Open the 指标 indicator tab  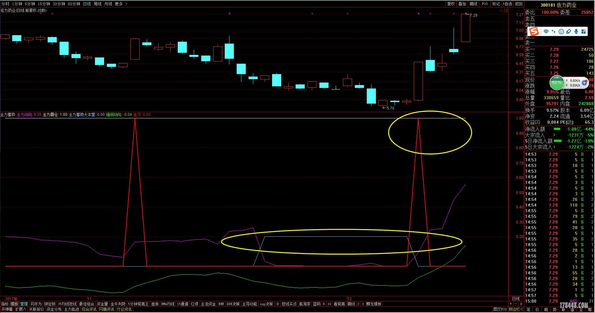5,304
